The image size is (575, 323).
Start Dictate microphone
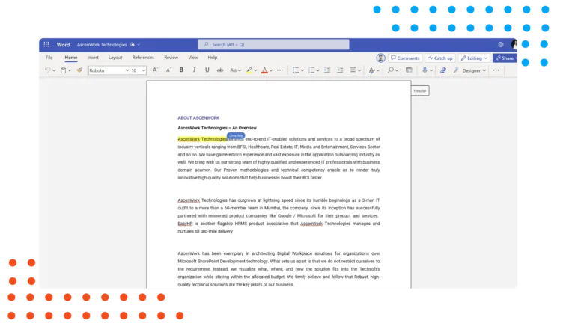[x=425, y=70]
